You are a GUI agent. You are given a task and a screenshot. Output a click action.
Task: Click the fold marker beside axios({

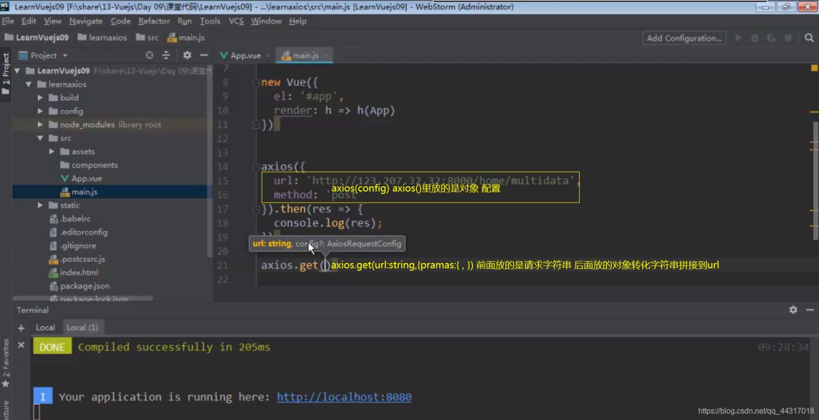(x=256, y=166)
